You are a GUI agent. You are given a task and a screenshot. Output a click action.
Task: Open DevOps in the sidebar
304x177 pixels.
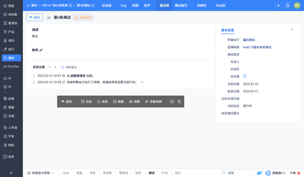(x=11, y=67)
